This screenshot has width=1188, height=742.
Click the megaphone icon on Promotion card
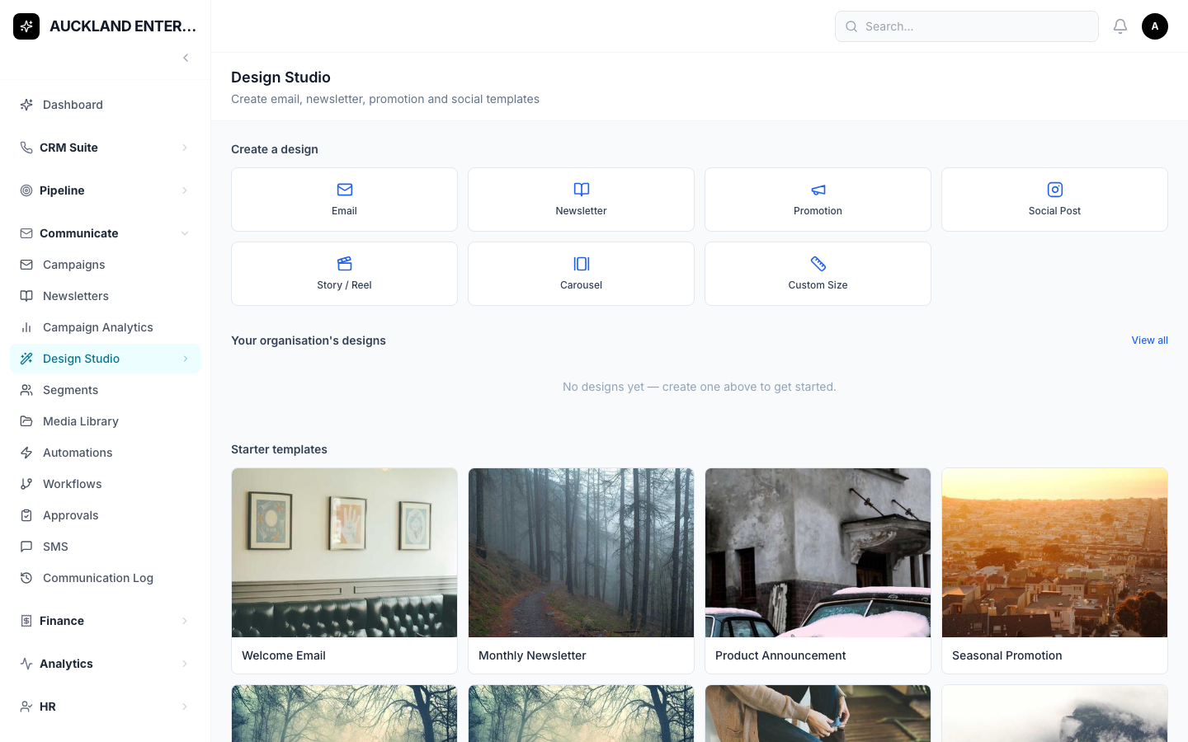(x=818, y=190)
